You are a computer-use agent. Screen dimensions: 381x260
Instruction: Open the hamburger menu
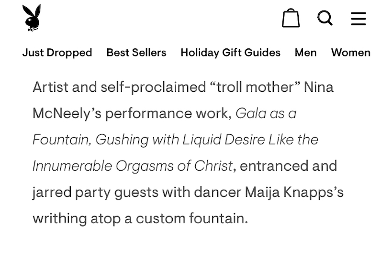click(x=359, y=19)
